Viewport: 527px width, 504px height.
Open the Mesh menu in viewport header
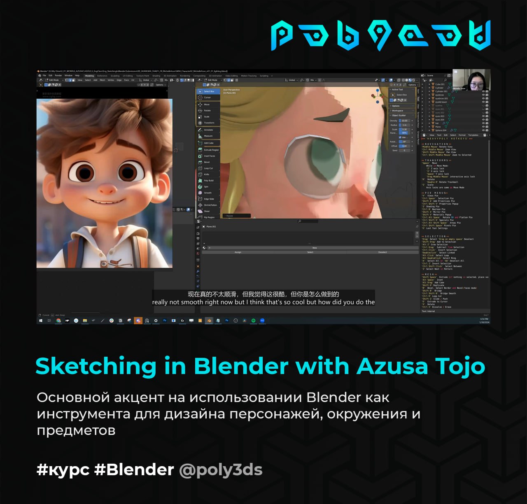click(x=102, y=80)
